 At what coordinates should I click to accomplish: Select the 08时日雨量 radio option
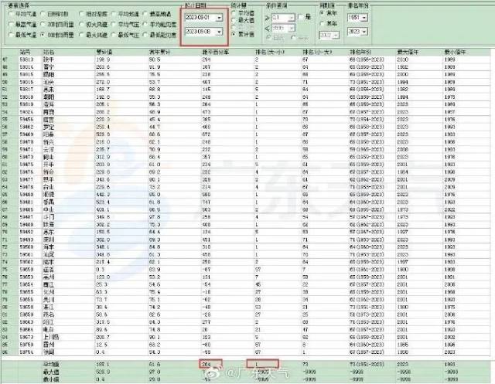[43, 35]
